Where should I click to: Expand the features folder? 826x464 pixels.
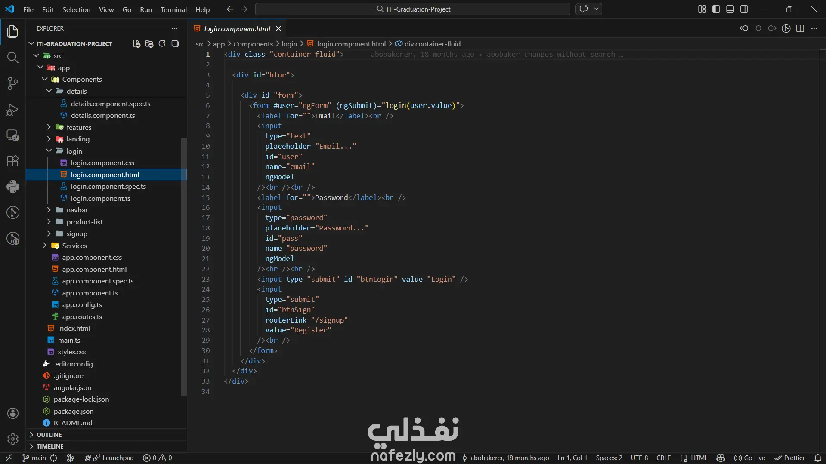pyautogui.click(x=49, y=127)
